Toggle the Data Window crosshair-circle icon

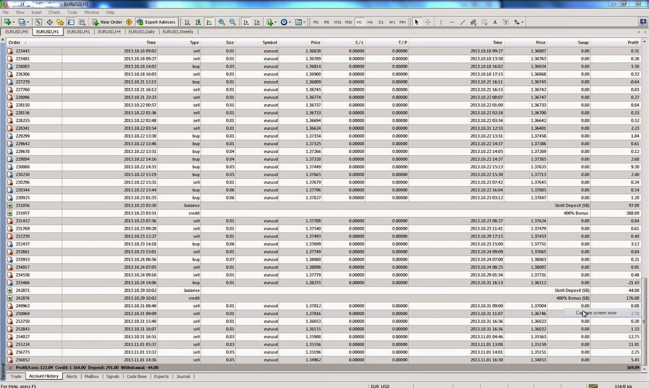coord(49,22)
